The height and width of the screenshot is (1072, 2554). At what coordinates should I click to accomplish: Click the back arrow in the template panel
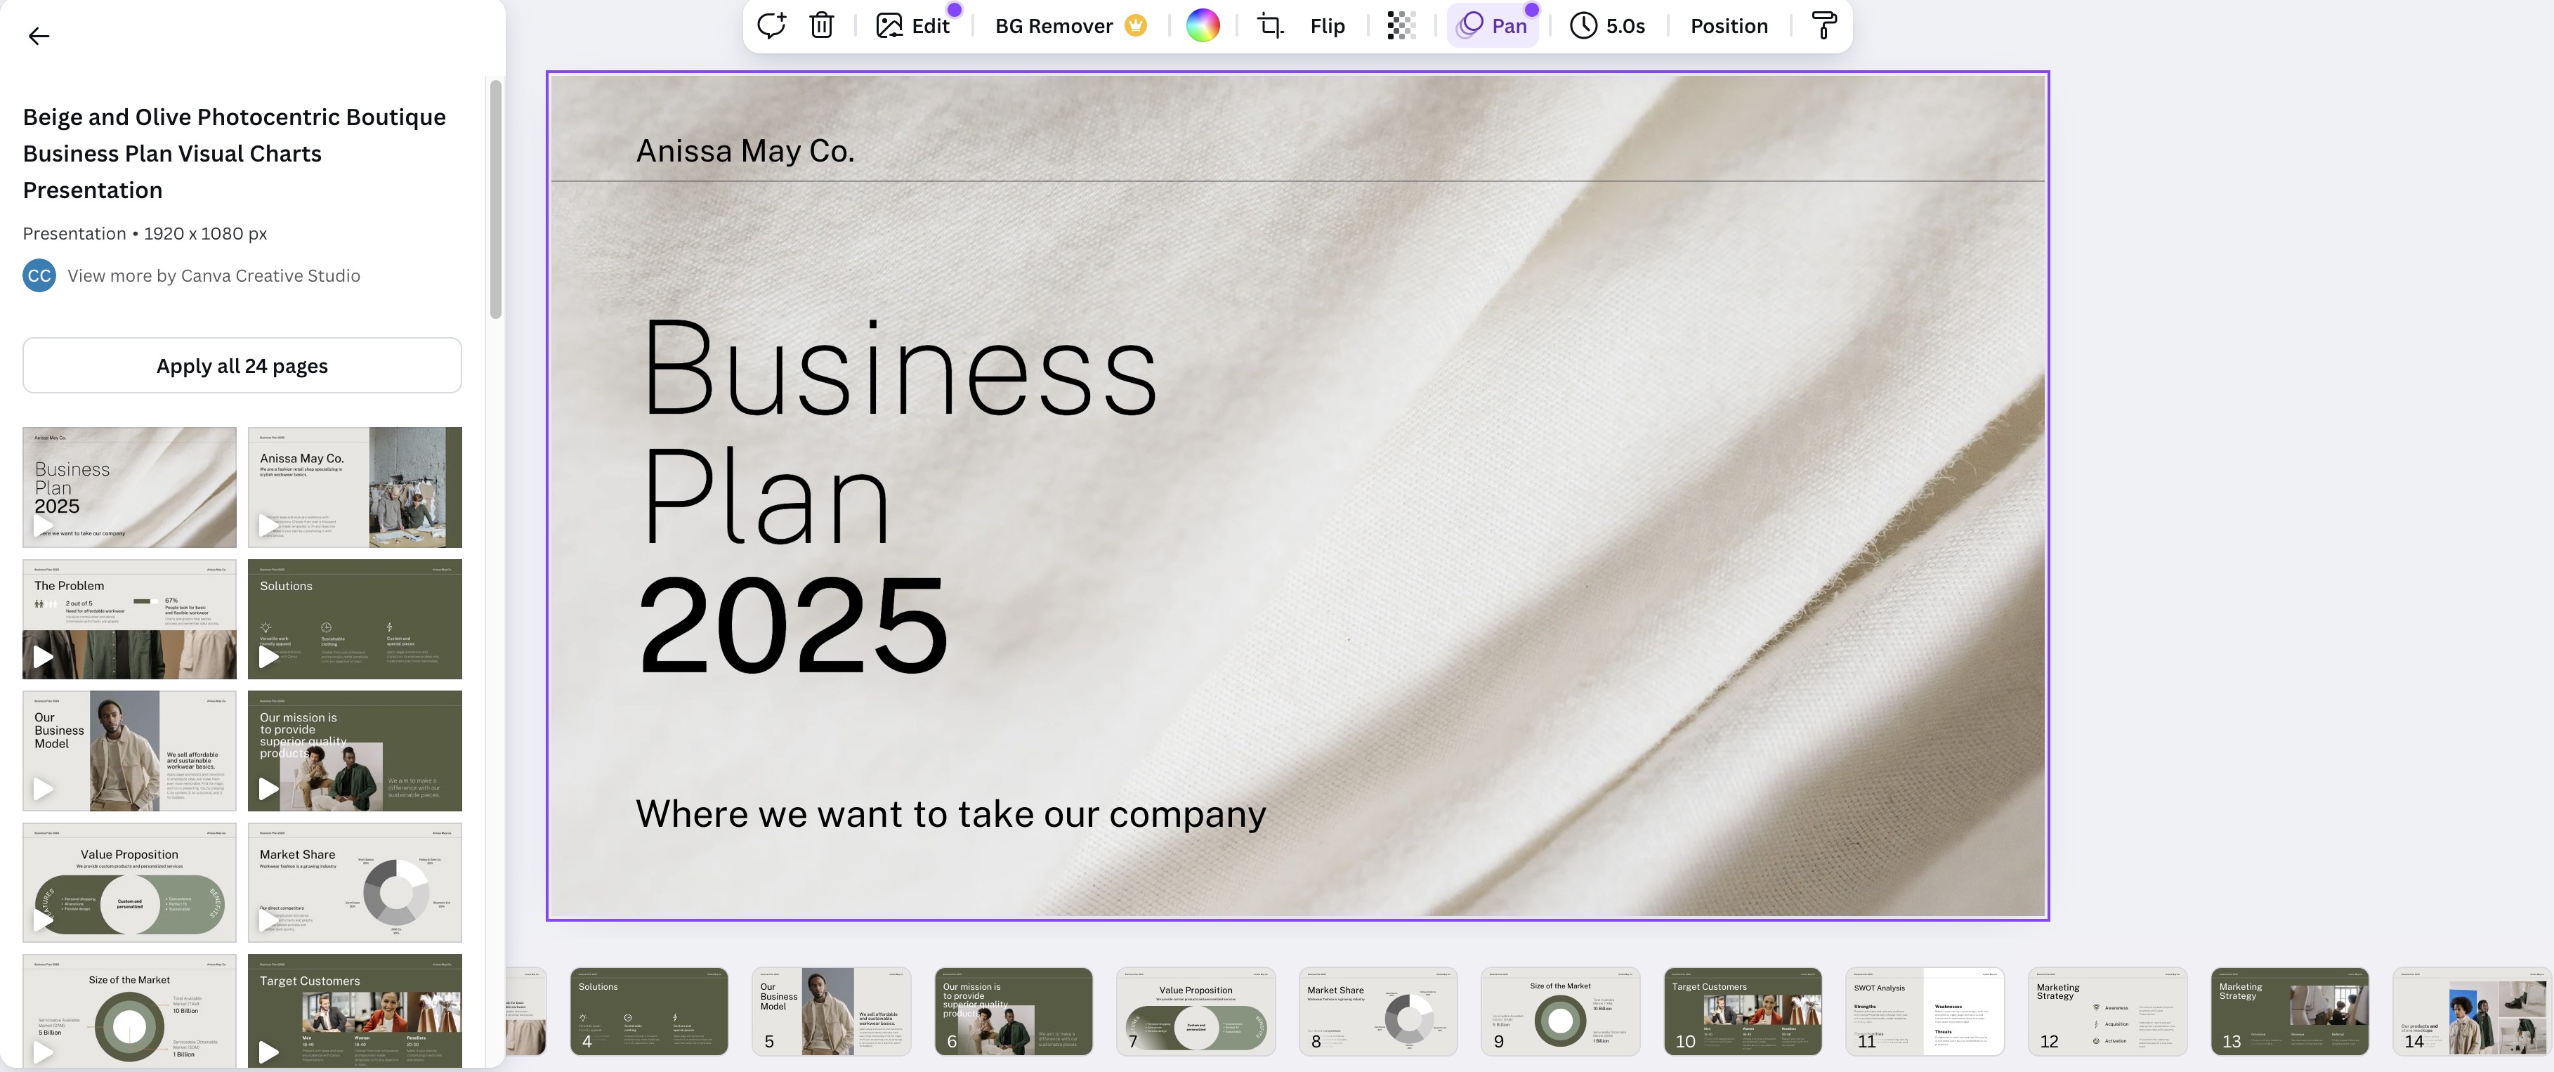point(39,37)
